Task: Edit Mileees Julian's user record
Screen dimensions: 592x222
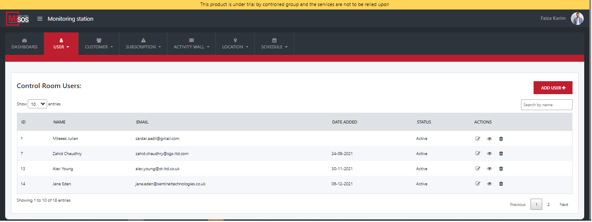Action: click(x=478, y=139)
